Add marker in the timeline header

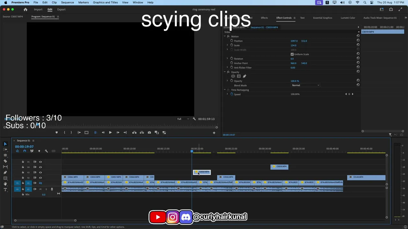(x=39, y=151)
